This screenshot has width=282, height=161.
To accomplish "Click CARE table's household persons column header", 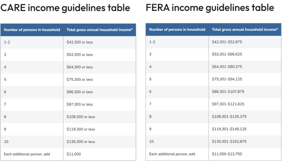I will (32, 30).
